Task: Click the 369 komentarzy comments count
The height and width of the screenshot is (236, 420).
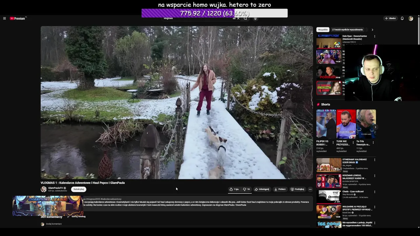Action: 52,217
